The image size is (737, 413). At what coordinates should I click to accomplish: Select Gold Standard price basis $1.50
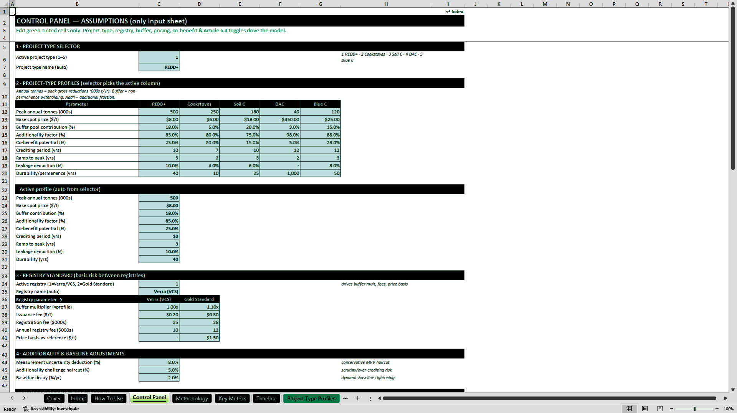tap(199, 338)
